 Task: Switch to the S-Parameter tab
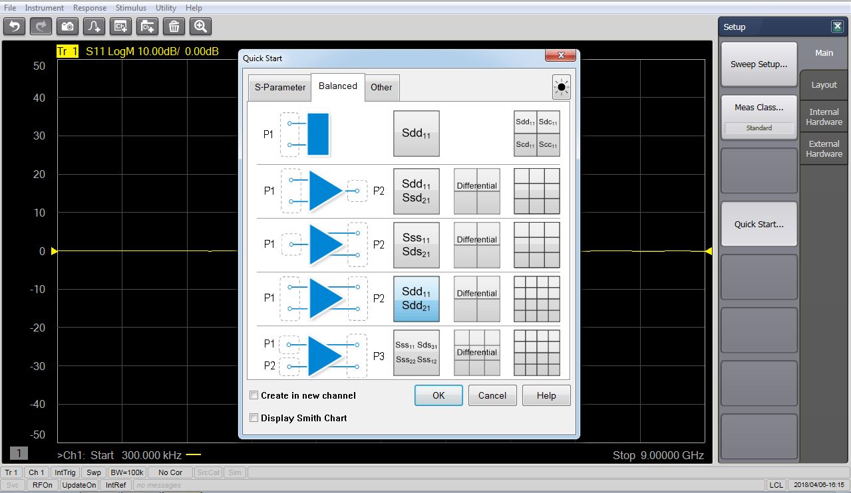279,87
